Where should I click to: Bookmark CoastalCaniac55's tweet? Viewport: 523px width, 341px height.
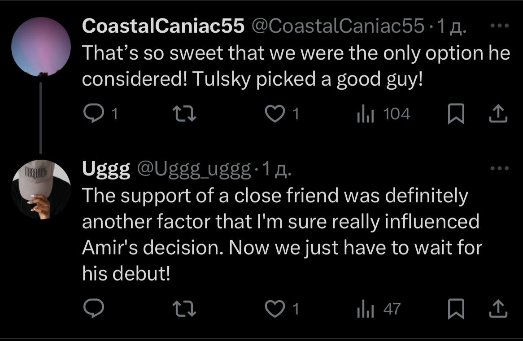(x=454, y=114)
